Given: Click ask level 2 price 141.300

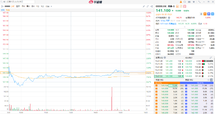Looking at the screenshot, I should (x=194, y=89).
